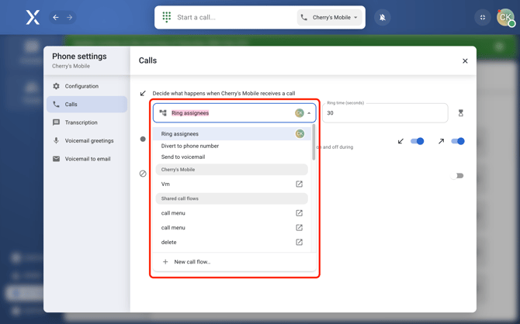The image size is (520, 324).
Task: Click the forward navigation arrow
Action: point(69,17)
